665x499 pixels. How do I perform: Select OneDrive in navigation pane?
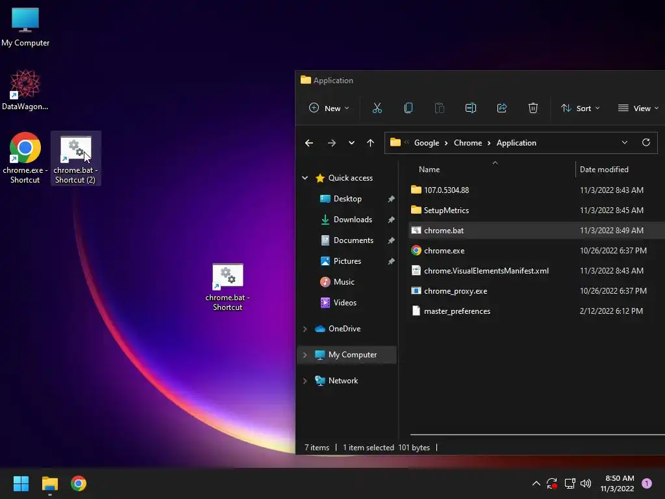point(344,329)
